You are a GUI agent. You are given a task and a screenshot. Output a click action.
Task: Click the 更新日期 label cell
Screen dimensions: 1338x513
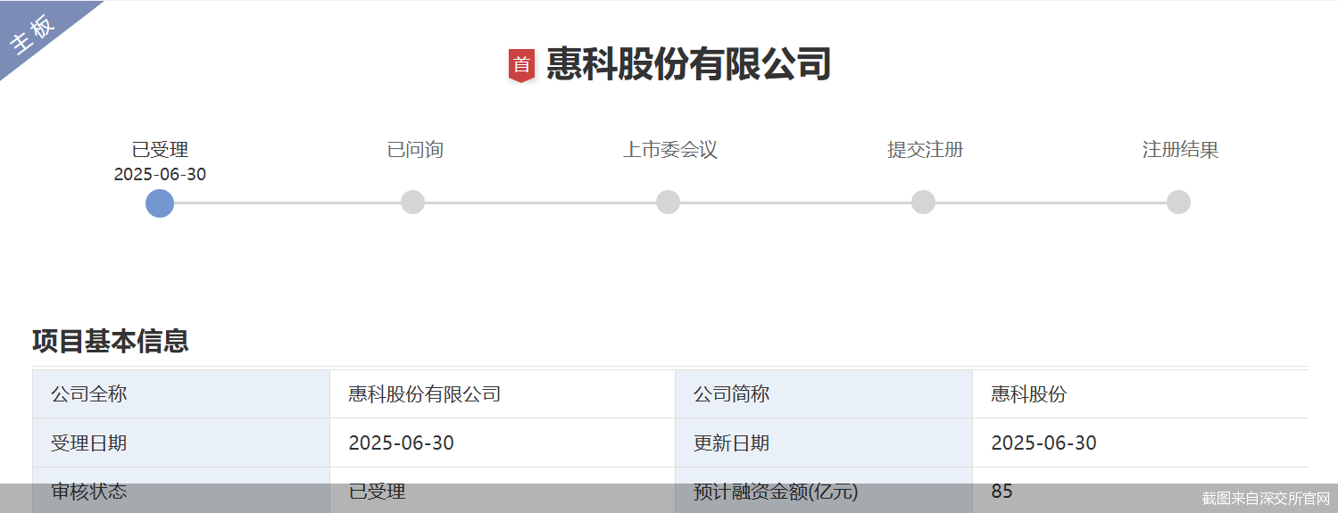point(824,443)
